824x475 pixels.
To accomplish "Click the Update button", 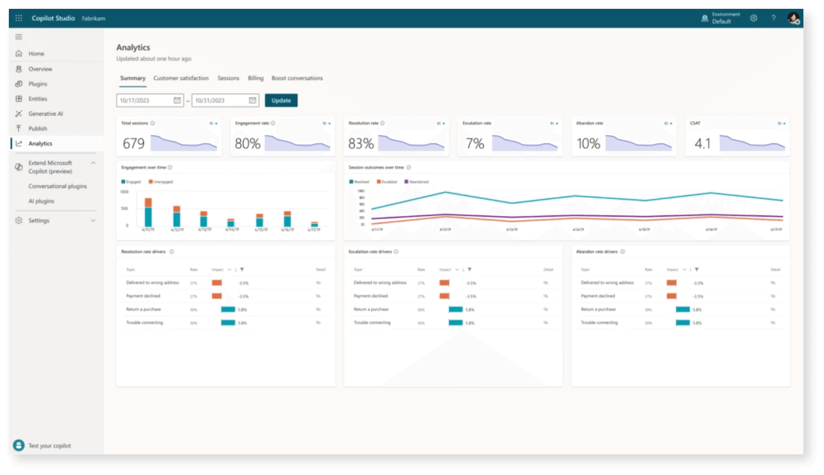I will (281, 100).
